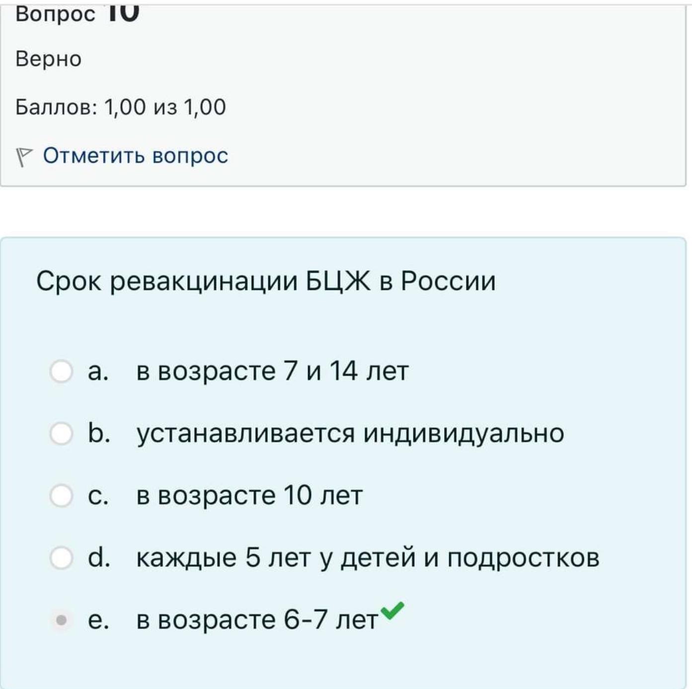
Task: Click the letter label a. of first option
Action: [x=98, y=372]
